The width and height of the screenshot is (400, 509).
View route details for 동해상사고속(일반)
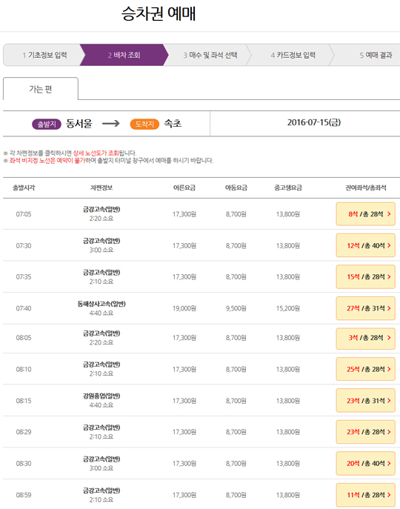pos(101,304)
